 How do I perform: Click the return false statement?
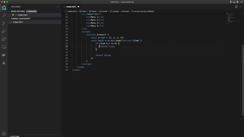tap(103, 55)
